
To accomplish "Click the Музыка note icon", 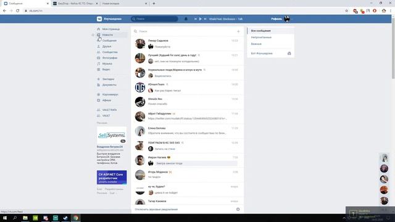I will click(99, 64).
